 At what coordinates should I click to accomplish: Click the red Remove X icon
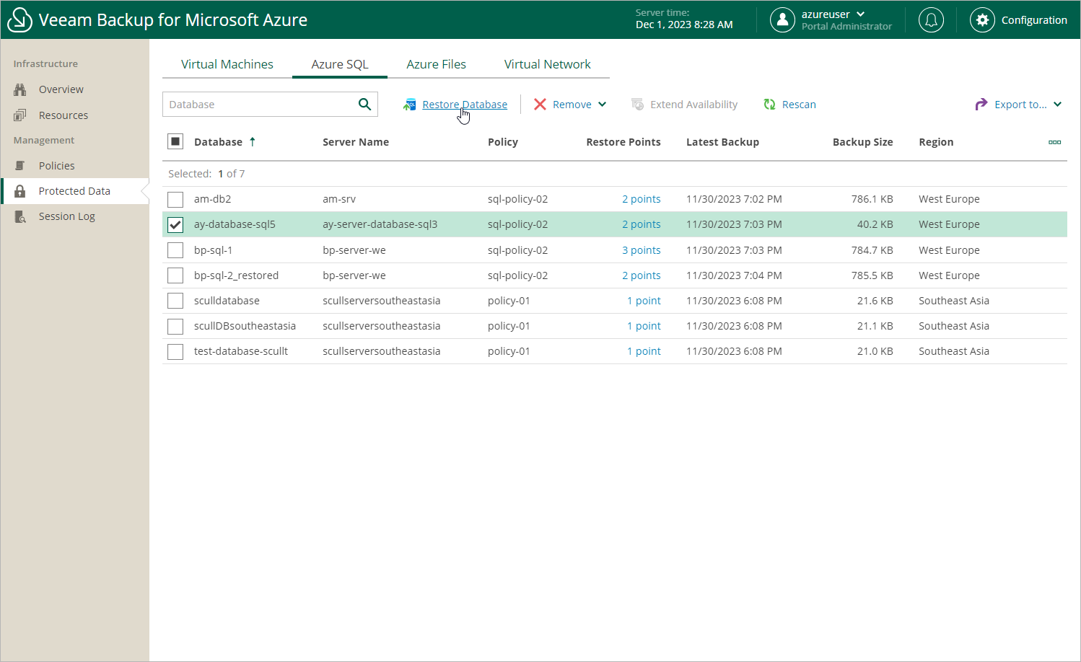pyautogui.click(x=540, y=105)
